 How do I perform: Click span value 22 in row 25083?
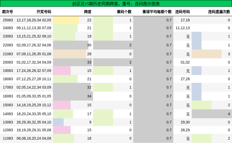[x=89, y=20]
